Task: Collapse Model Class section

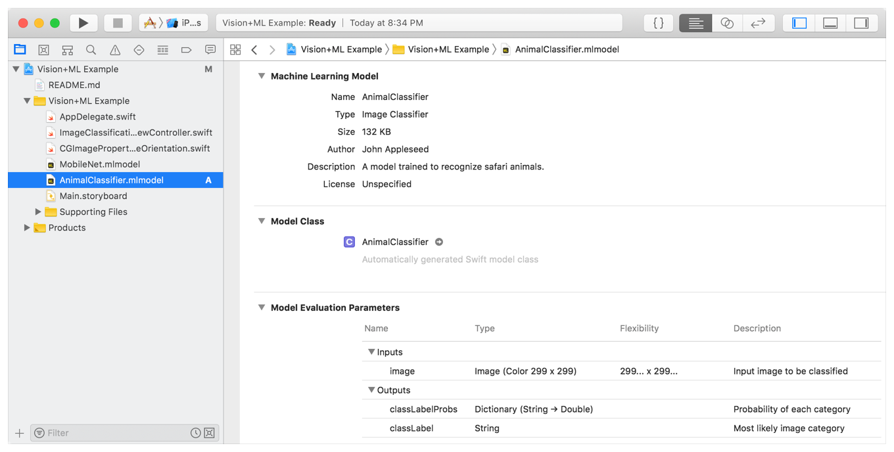Action: [x=262, y=221]
